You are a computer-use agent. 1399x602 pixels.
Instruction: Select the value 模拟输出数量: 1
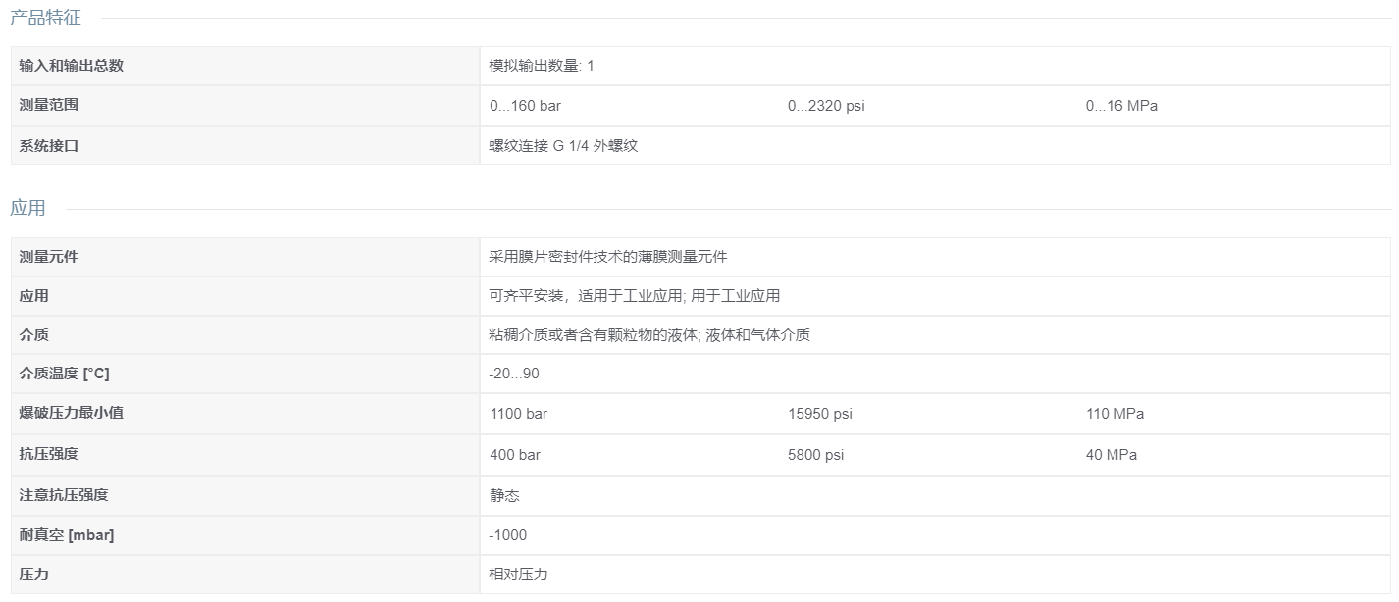542,66
